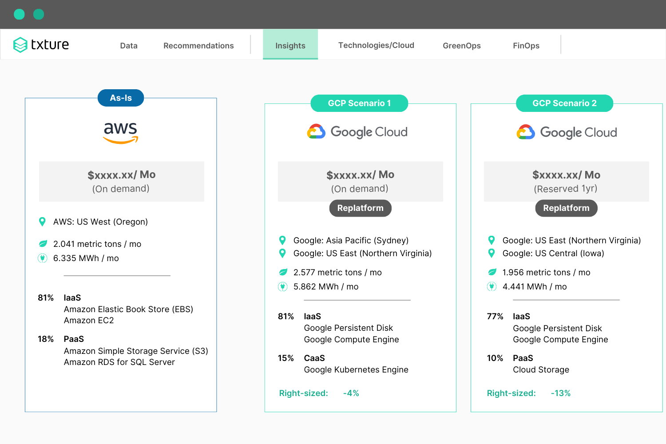The width and height of the screenshot is (666, 444).
Task: Switch to the Technologies/Cloud tab
Action: [376, 45]
